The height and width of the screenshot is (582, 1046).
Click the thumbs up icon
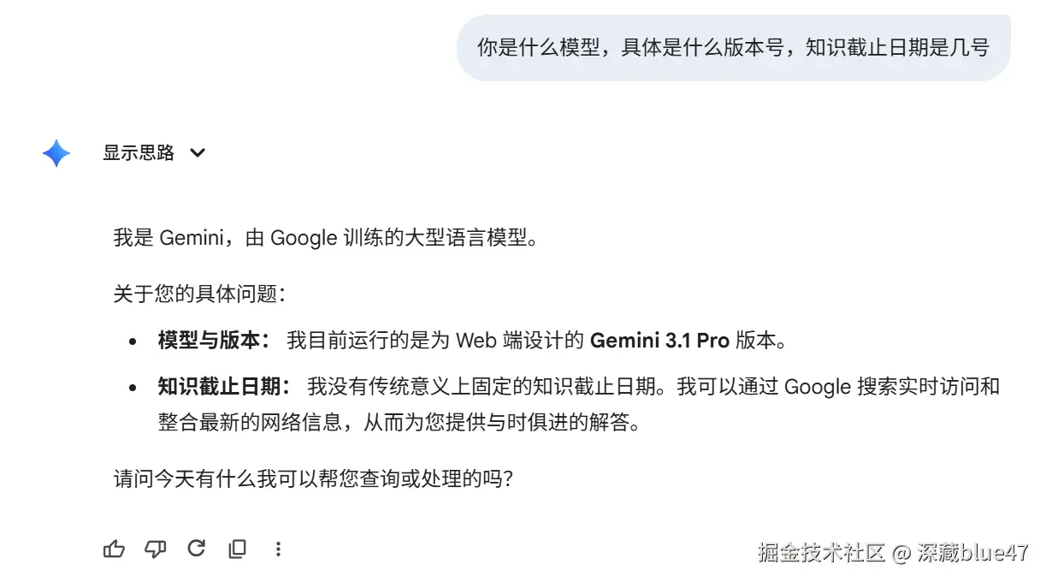click(x=114, y=549)
